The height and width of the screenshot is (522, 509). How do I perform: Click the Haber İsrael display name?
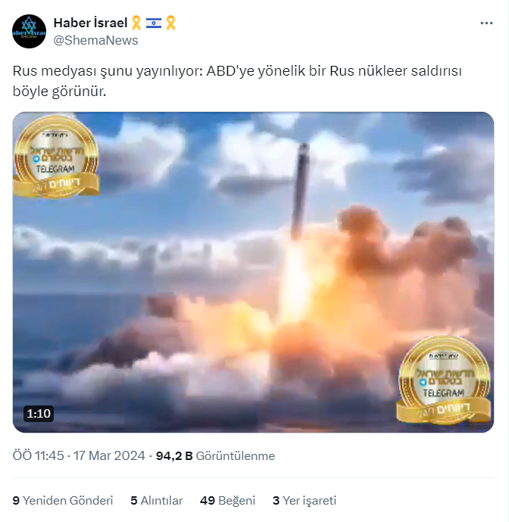pyautogui.click(x=90, y=23)
